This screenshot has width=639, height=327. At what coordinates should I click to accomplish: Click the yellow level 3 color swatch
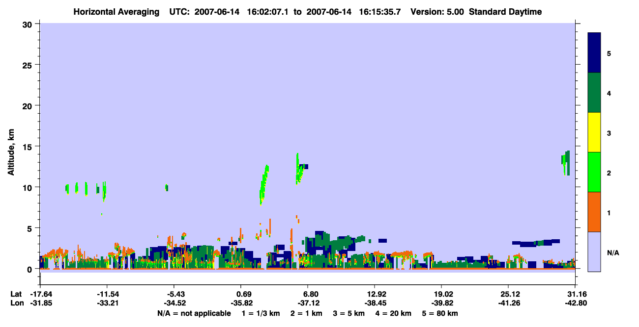(594, 132)
